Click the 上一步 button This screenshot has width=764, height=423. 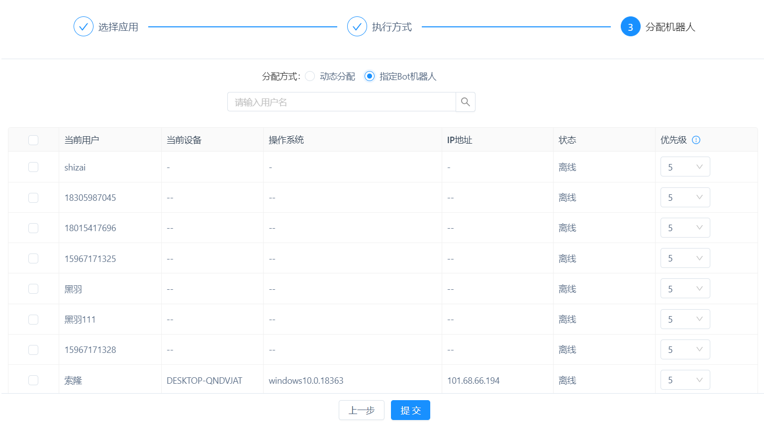[x=361, y=410]
